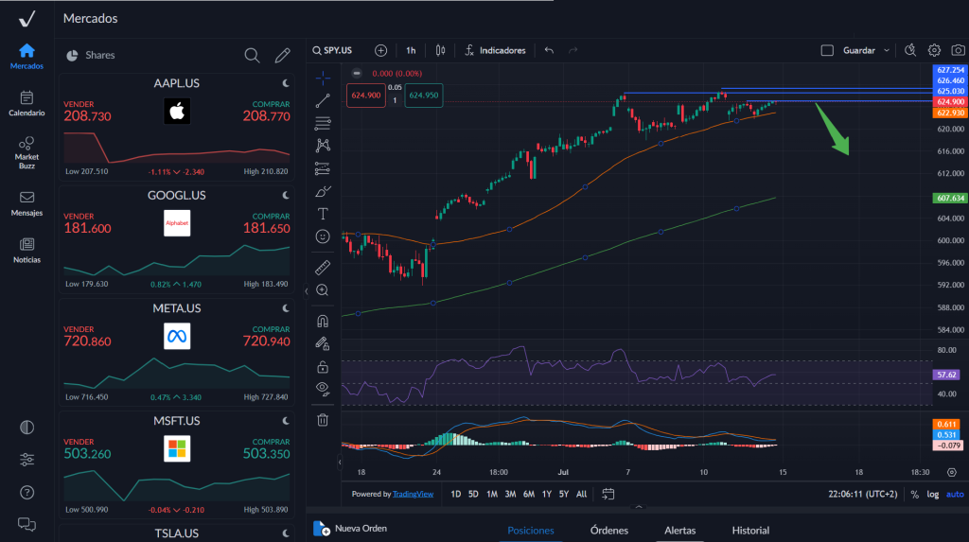Open the Shares category selector
This screenshot has height=542, width=969.
coord(91,55)
